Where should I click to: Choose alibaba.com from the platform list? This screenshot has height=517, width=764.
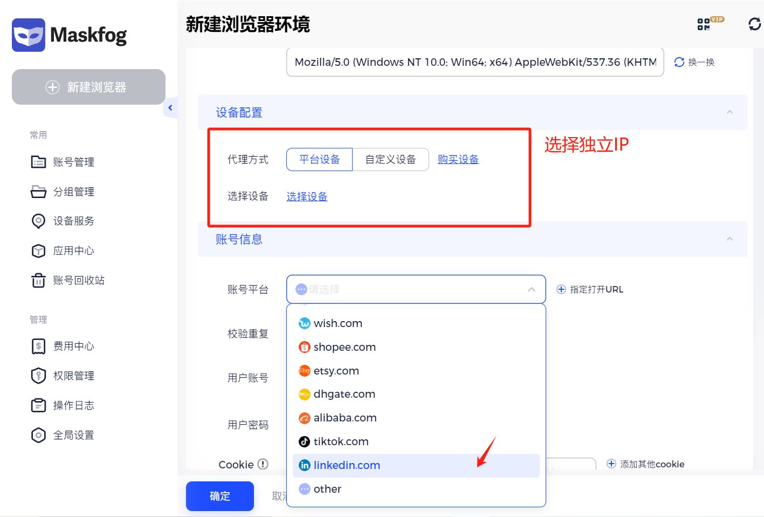(416, 418)
